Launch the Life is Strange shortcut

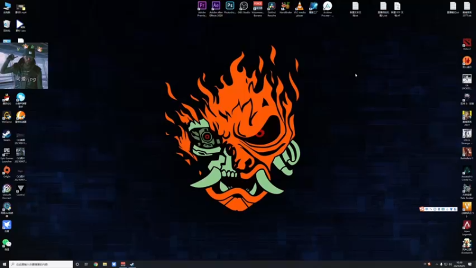pyautogui.click(x=467, y=137)
